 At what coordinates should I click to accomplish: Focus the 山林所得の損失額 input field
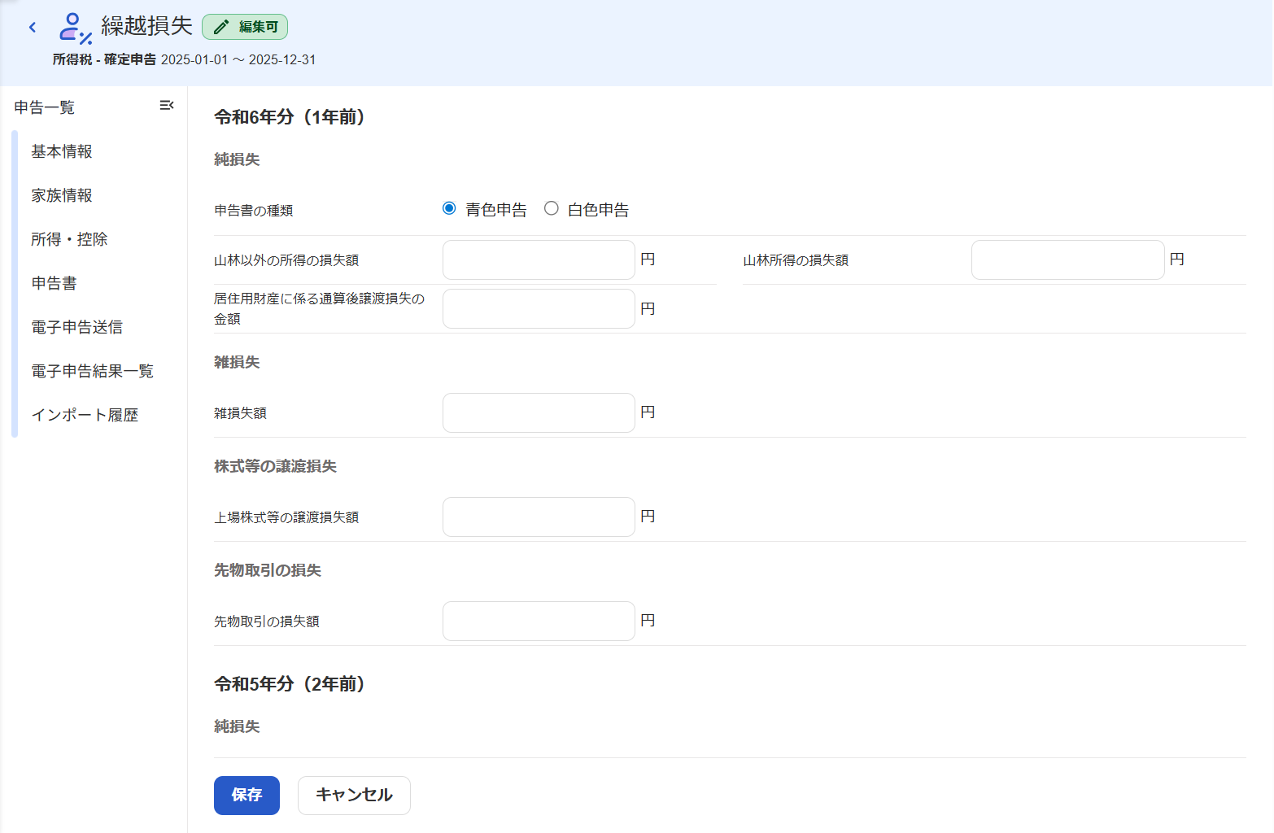pyautogui.click(x=1067, y=259)
